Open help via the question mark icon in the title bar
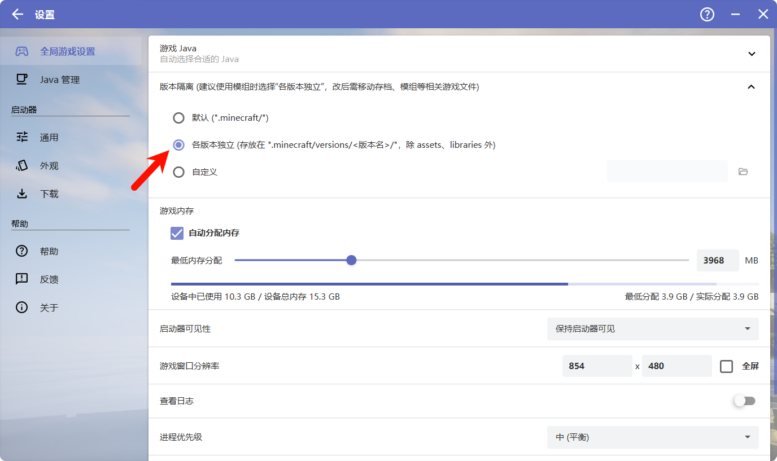 point(707,15)
